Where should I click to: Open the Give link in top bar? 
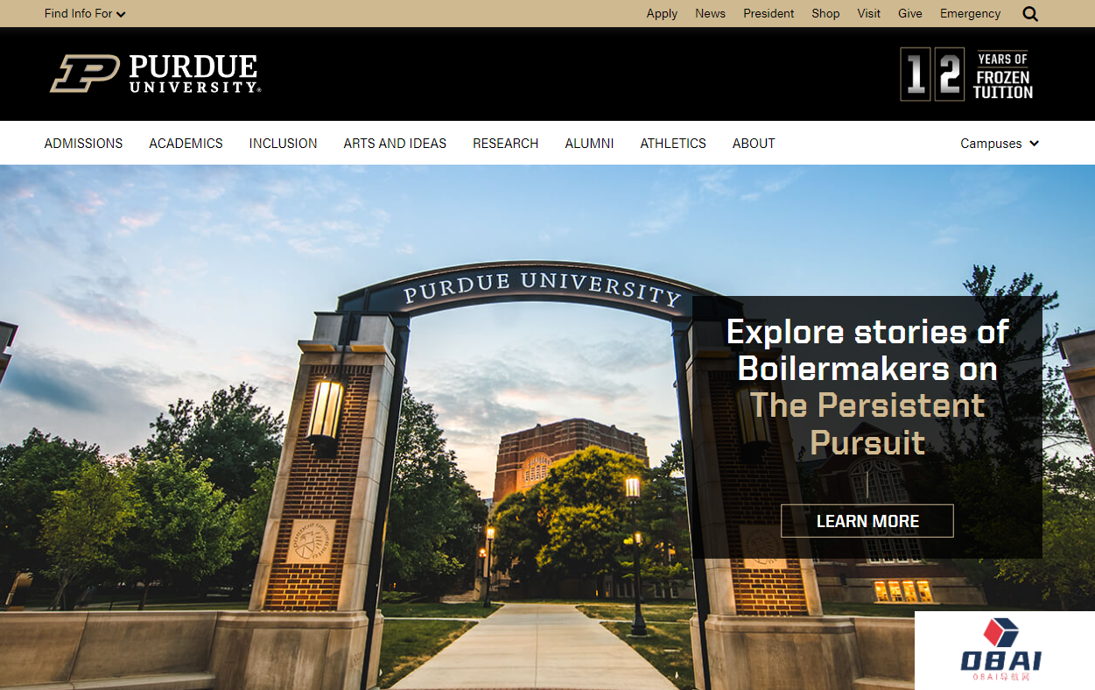(909, 14)
